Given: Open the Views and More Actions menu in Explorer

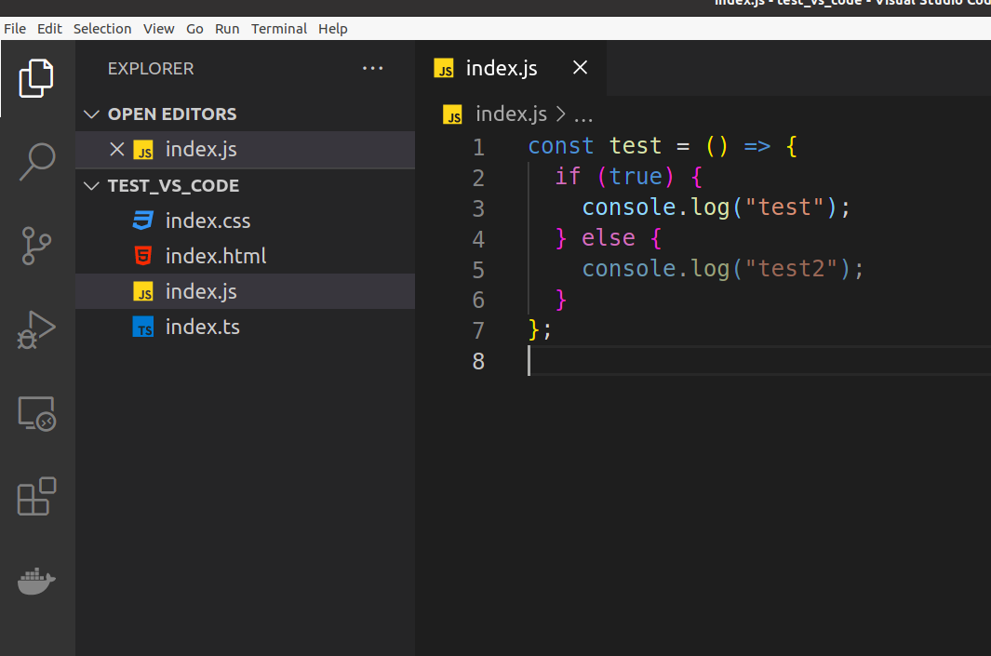Looking at the screenshot, I should 372,68.
